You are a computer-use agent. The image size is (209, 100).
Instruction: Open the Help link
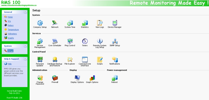coord(10,64)
